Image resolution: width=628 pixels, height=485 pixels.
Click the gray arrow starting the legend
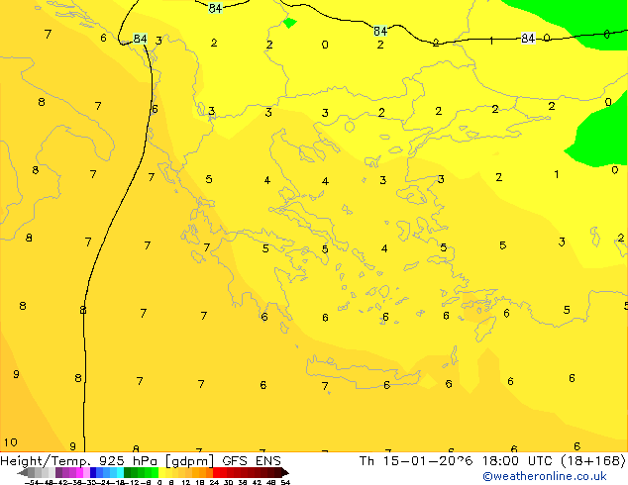(x=23, y=473)
